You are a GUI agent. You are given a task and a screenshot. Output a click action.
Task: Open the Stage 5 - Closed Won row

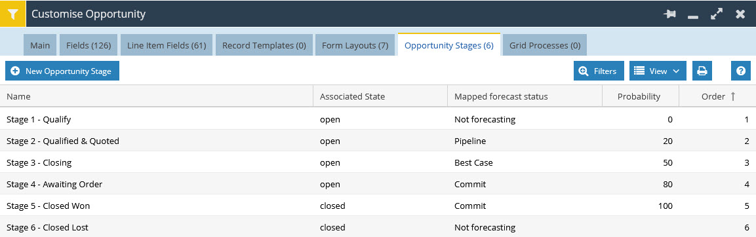coord(378,206)
